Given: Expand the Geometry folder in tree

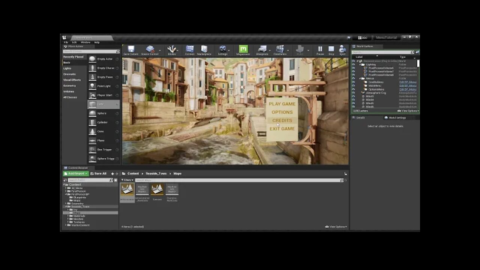Looking at the screenshot, I should (66, 204).
